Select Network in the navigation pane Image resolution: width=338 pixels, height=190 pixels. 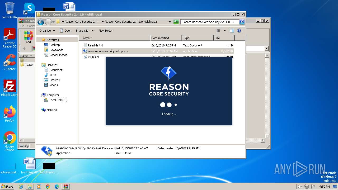click(x=52, y=110)
